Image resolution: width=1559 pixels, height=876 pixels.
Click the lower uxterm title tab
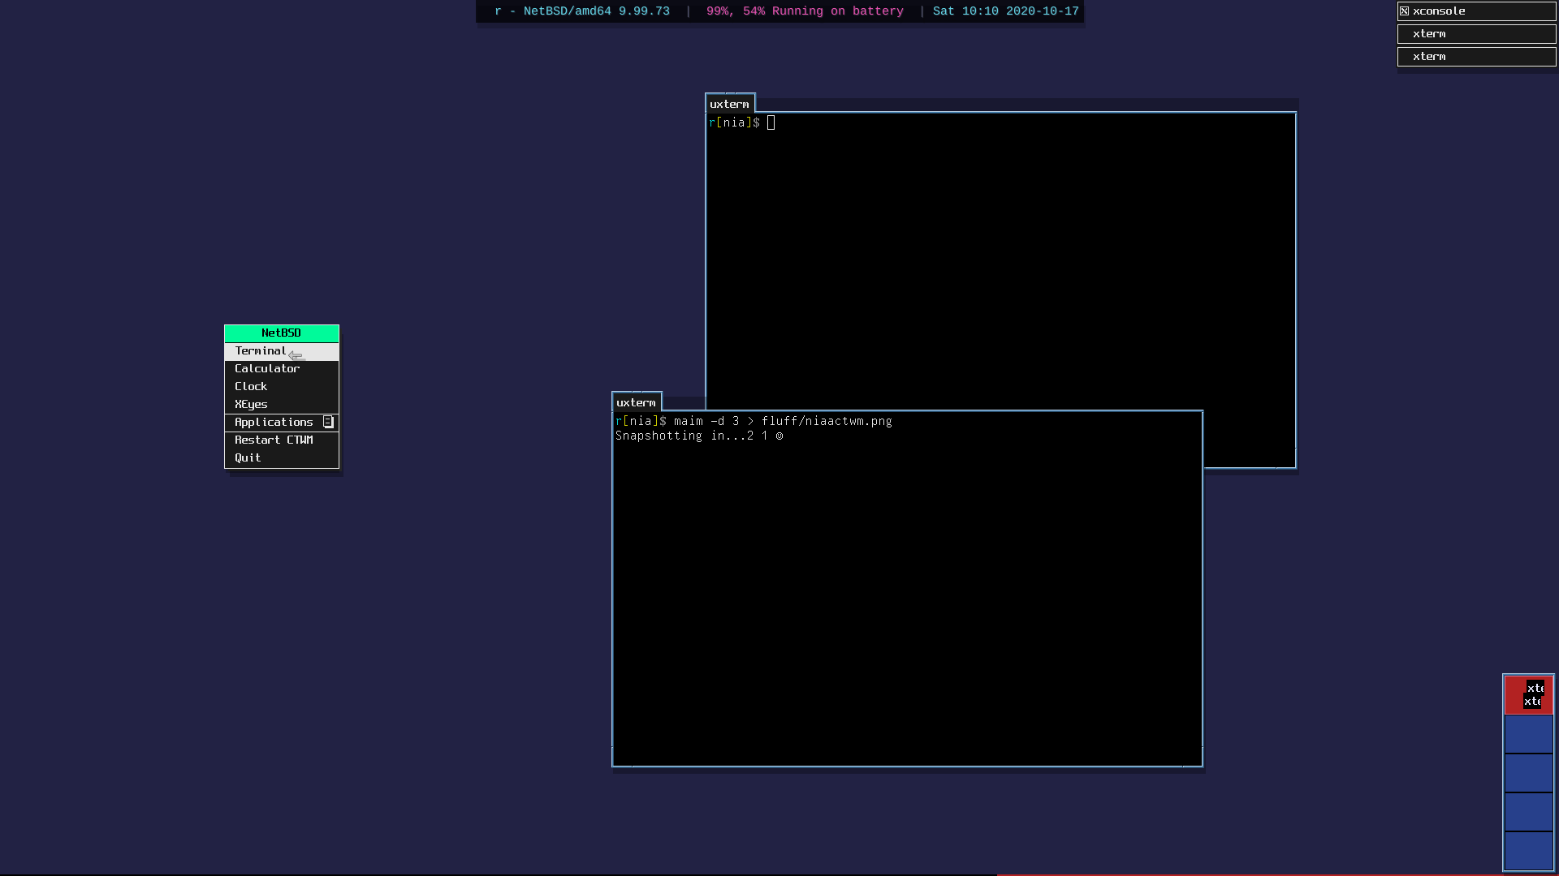pyautogui.click(x=636, y=402)
